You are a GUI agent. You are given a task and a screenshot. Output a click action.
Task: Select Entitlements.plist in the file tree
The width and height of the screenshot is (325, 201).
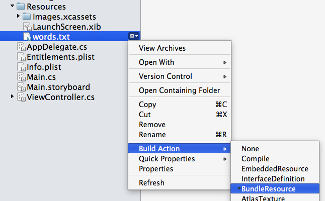point(60,57)
